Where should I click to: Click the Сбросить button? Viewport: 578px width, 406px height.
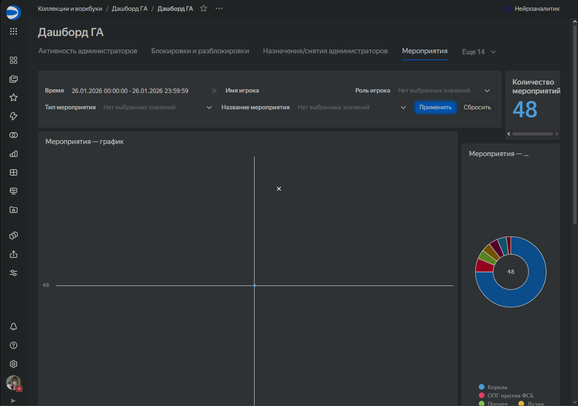click(477, 107)
